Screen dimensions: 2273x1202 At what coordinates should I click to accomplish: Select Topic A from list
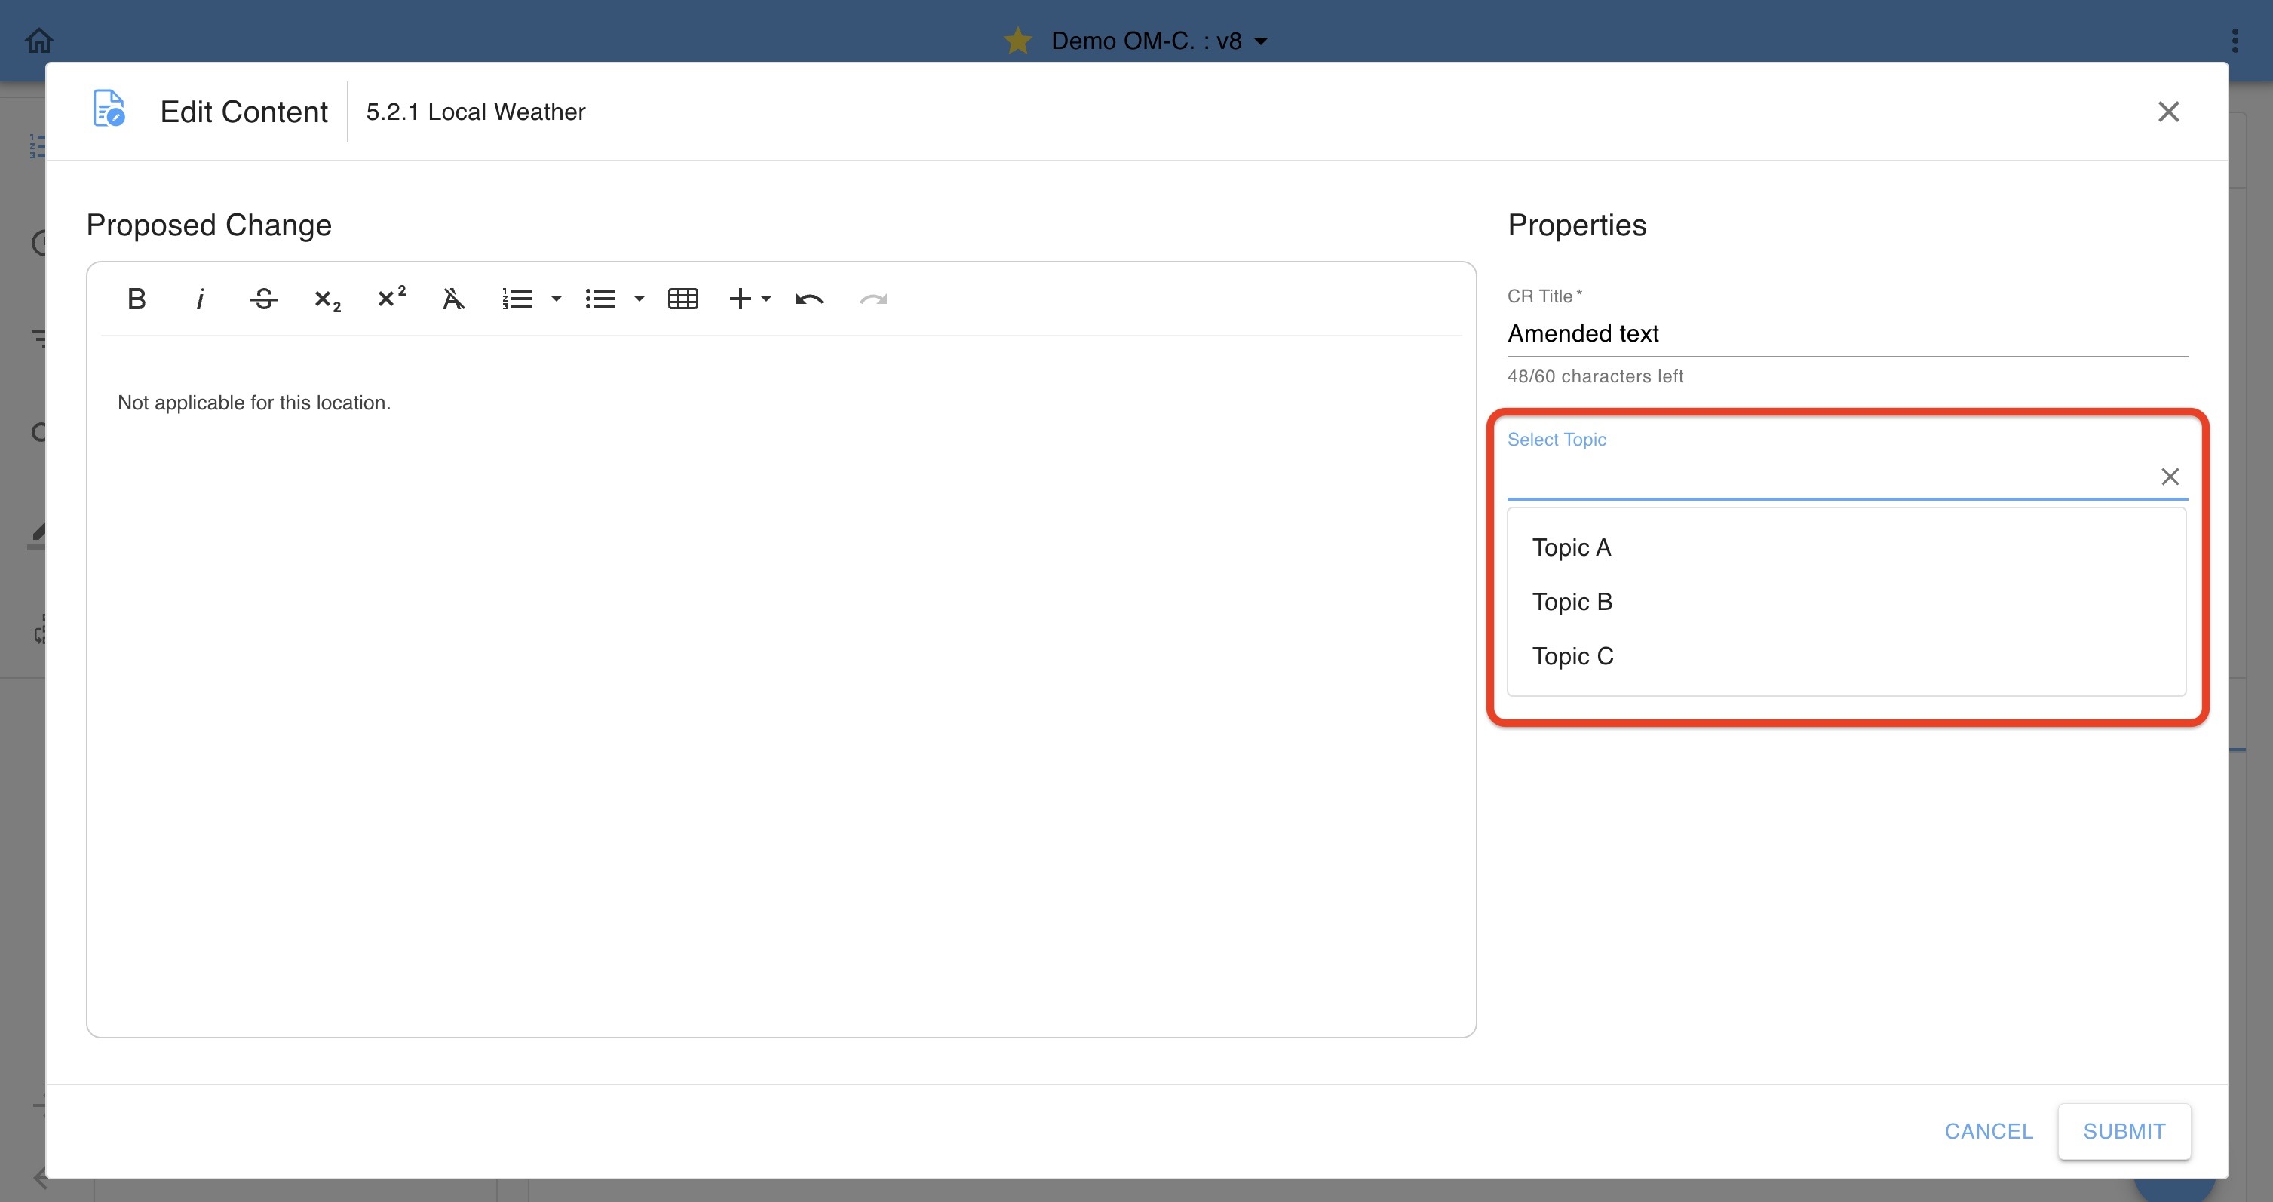1572,547
